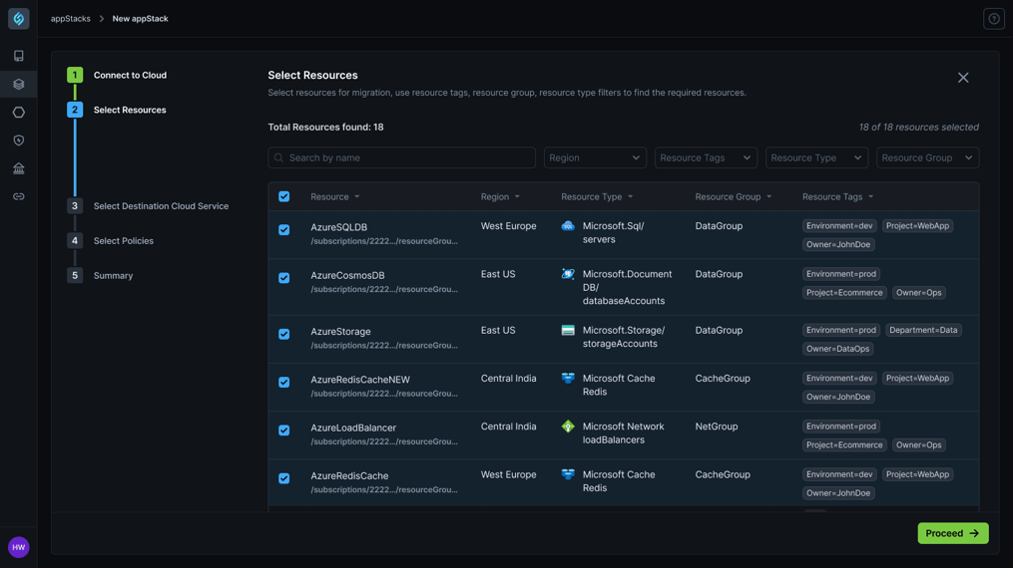This screenshot has height=568, width=1013.
Task: Click the step 4 number badge
Action: point(75,240)
